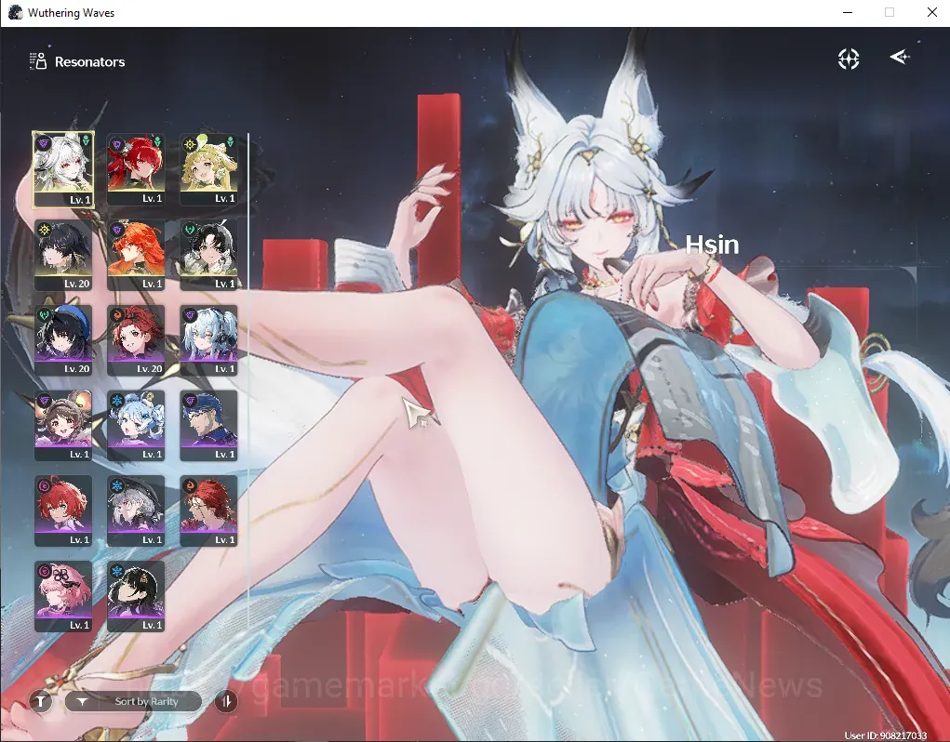Click the Resonators header title
Viewport: 950px width, 742px height.
[x=89, y=61]
